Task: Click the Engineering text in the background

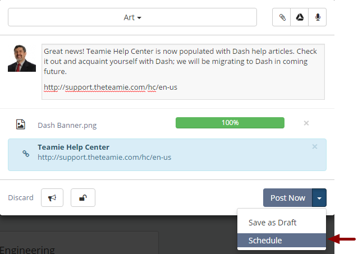Action: click(x=27, y=250)
